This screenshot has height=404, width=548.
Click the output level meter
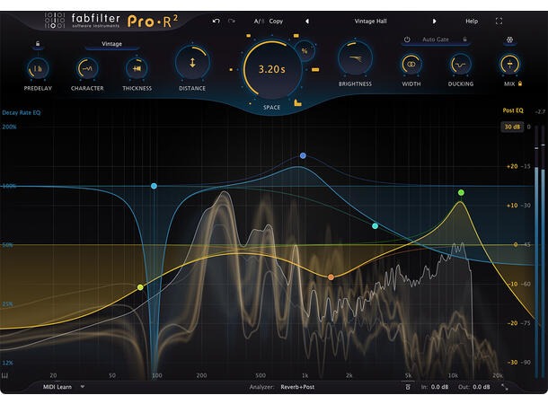(540, 251)
